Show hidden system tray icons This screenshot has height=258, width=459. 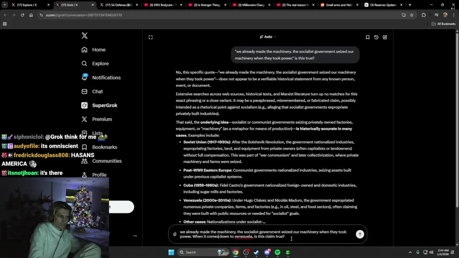pos(410,252)
